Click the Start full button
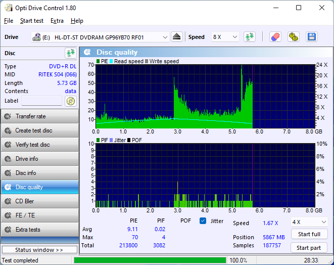Viewport: 334px width, 265px height. [x=309, y=235]
